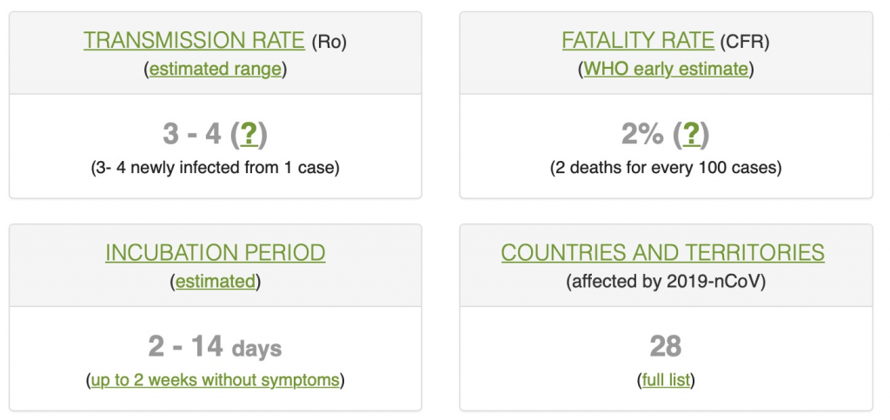View the 'full list' of countries

tap(666, 380)
